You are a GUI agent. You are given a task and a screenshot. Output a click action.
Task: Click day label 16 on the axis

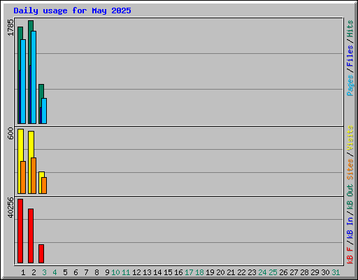178,272
